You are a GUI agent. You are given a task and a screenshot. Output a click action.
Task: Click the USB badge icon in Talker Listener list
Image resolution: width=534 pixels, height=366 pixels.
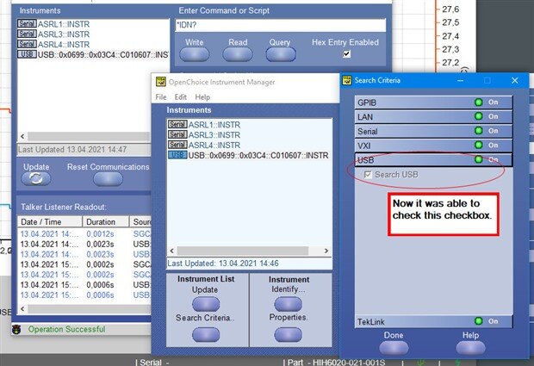27,54
